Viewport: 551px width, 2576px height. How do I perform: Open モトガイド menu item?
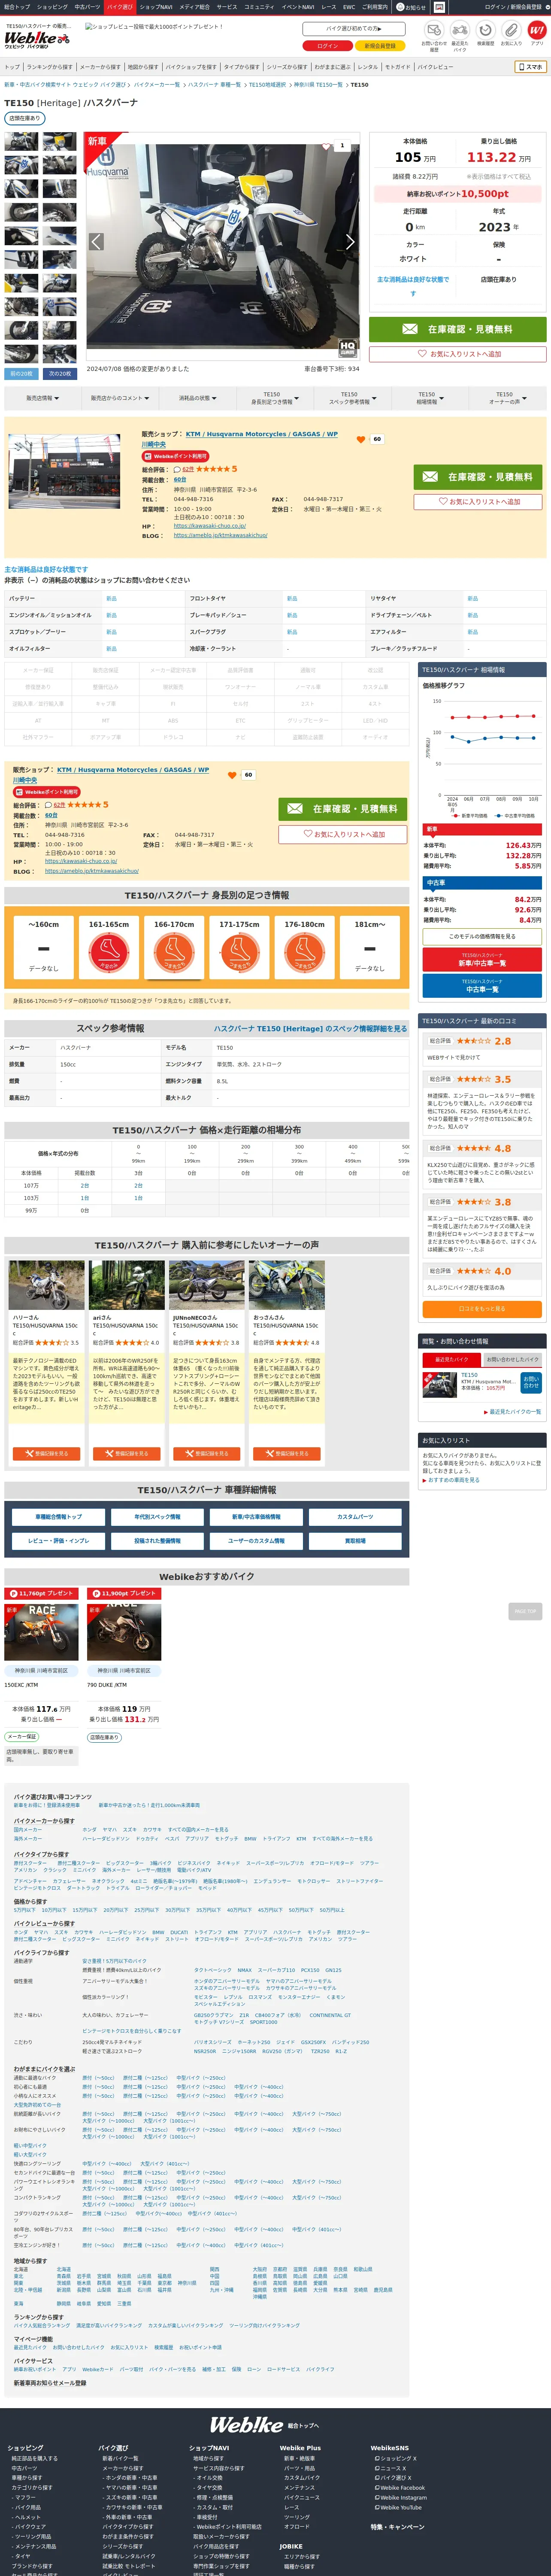tap(397, 67)
